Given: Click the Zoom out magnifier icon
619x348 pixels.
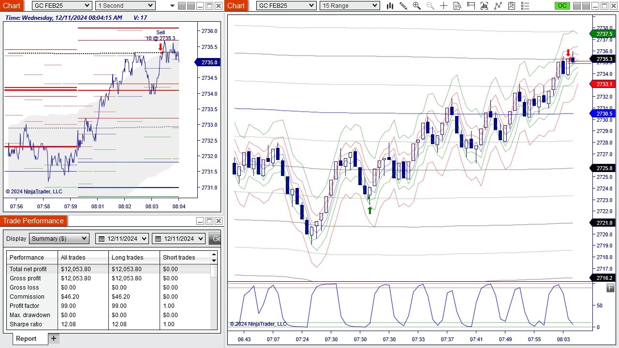Looking at the screenshot, I should pos(430,6).
